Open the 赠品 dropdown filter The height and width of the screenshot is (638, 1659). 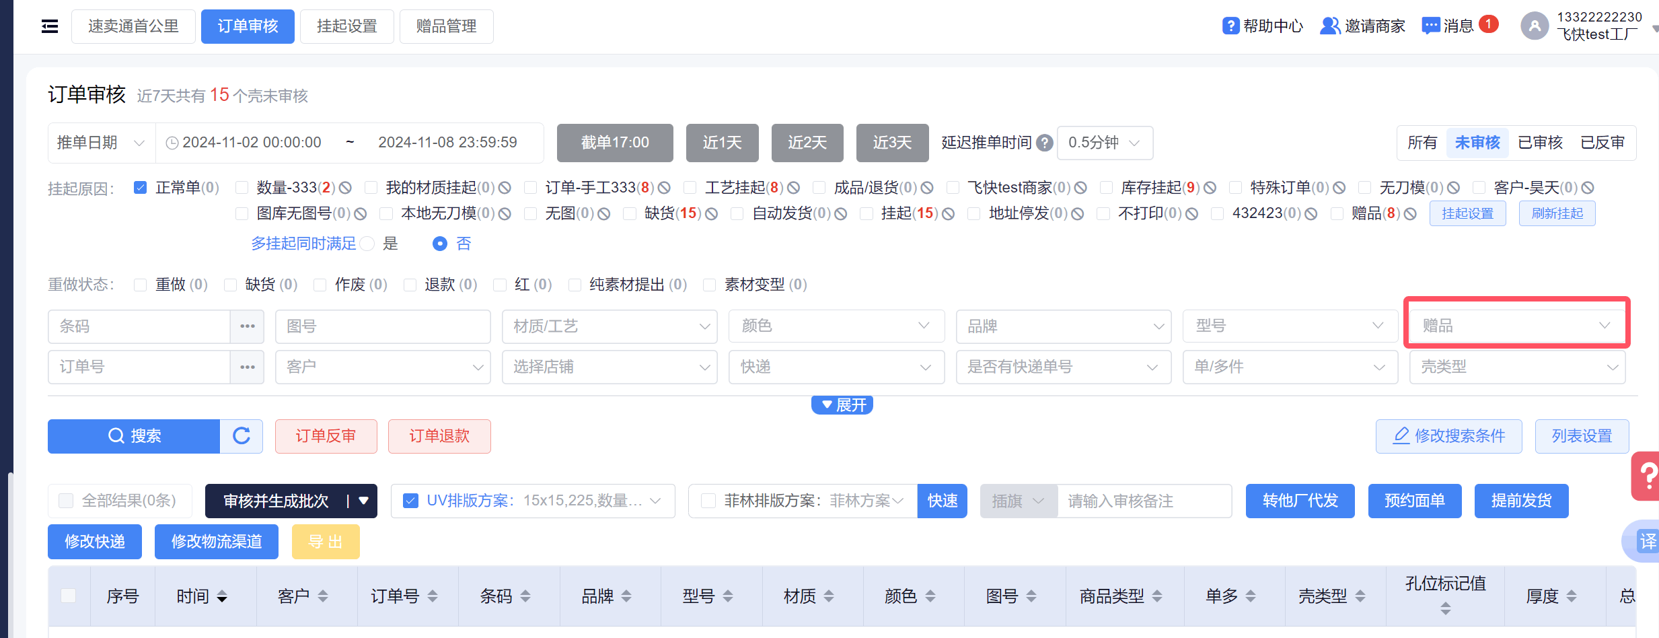point(1516,326)
